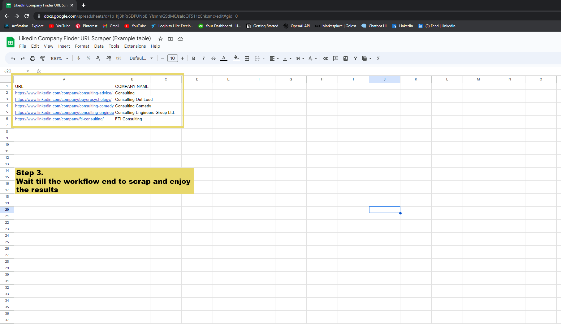Toggle bold formatting
The image size is (561, 324).
pyautogui.click(x=194, y=58)
